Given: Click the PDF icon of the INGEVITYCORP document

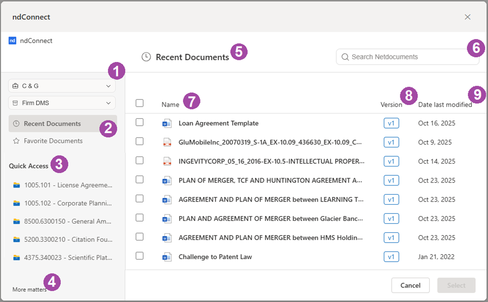Looking at the screenshot, I should point(167,162).
